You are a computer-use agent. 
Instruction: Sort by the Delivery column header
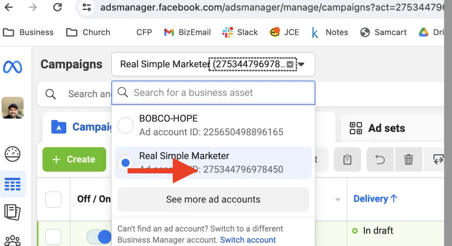(x=375, y=199)
